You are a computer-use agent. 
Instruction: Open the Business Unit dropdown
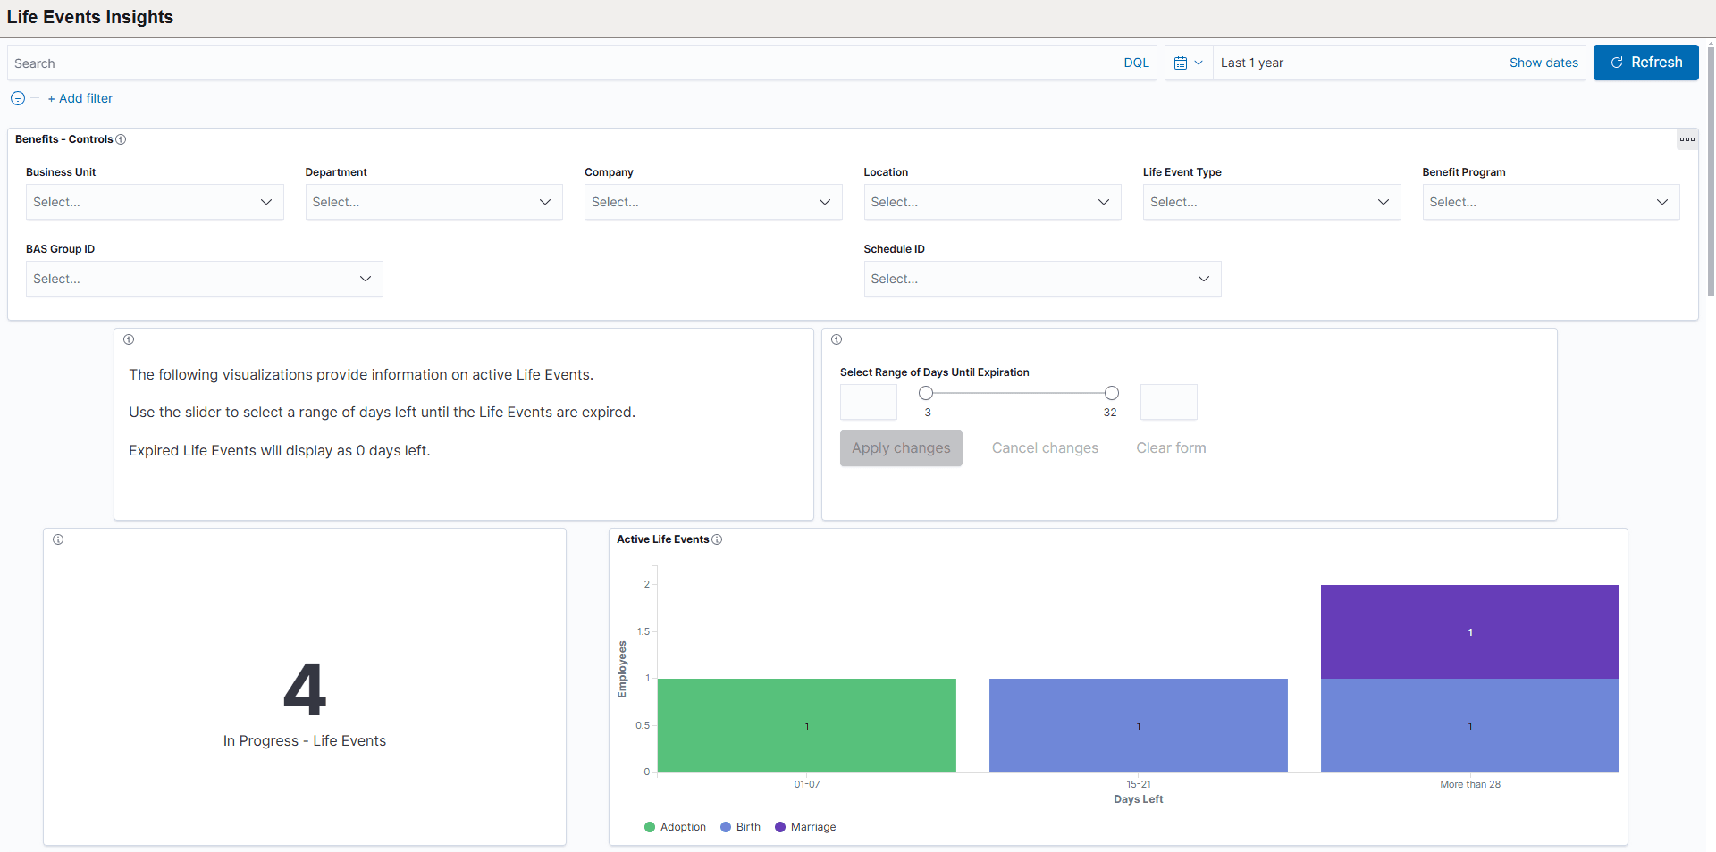tap(154, 202)
